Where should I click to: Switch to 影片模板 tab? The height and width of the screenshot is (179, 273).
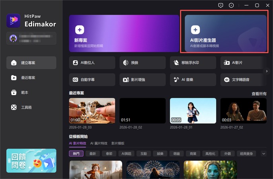(118, 143)
